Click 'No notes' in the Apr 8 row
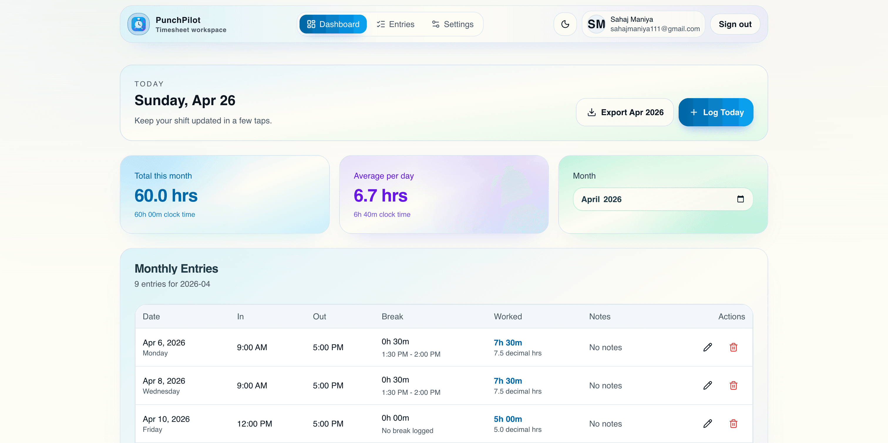The width and height of the screenshot is (888, 443). click(605, 385)
